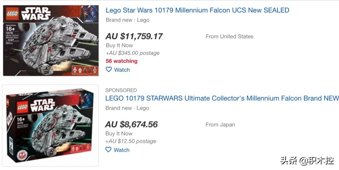The width and height of the screenshot is (339, 170).
Task: Click the '+AU $12.50 postage' text
Action: point(131,141)
